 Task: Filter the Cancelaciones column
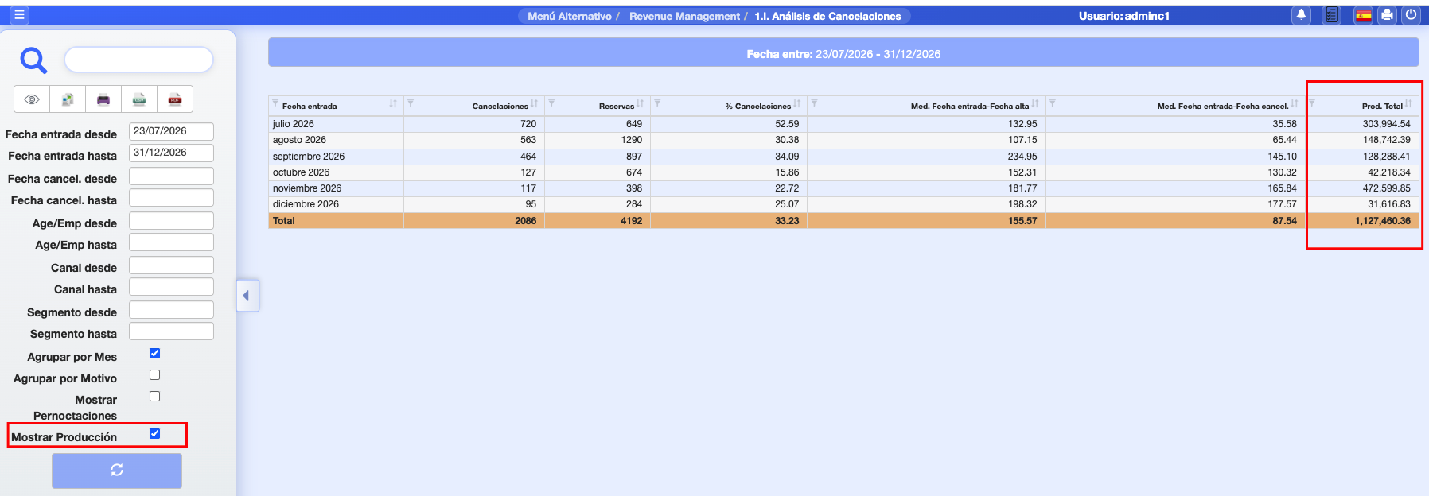pyautogui.click(x=411, y=103)
